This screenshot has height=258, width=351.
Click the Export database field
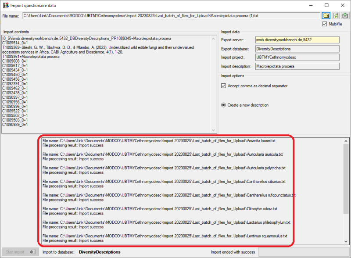click(297, 49)
